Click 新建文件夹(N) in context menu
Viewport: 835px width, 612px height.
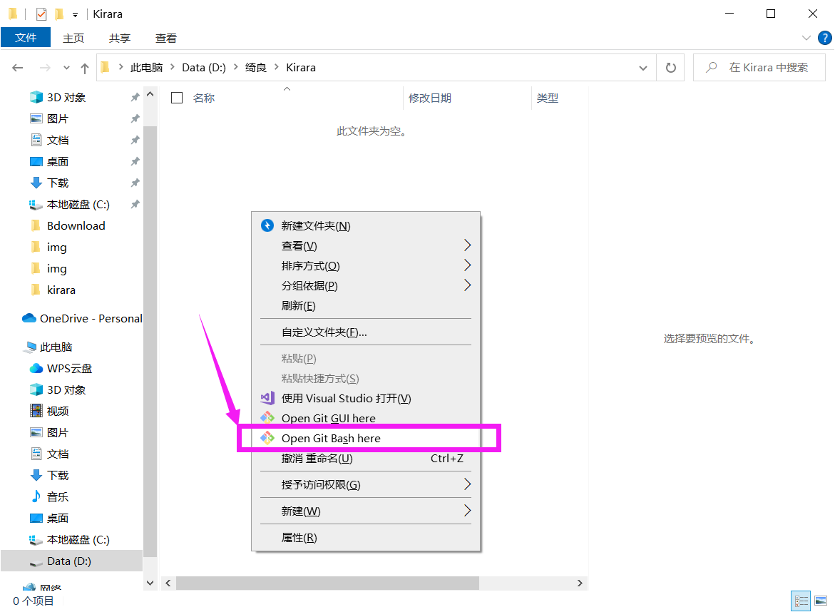pyautogui.click(x=366, y=226)
